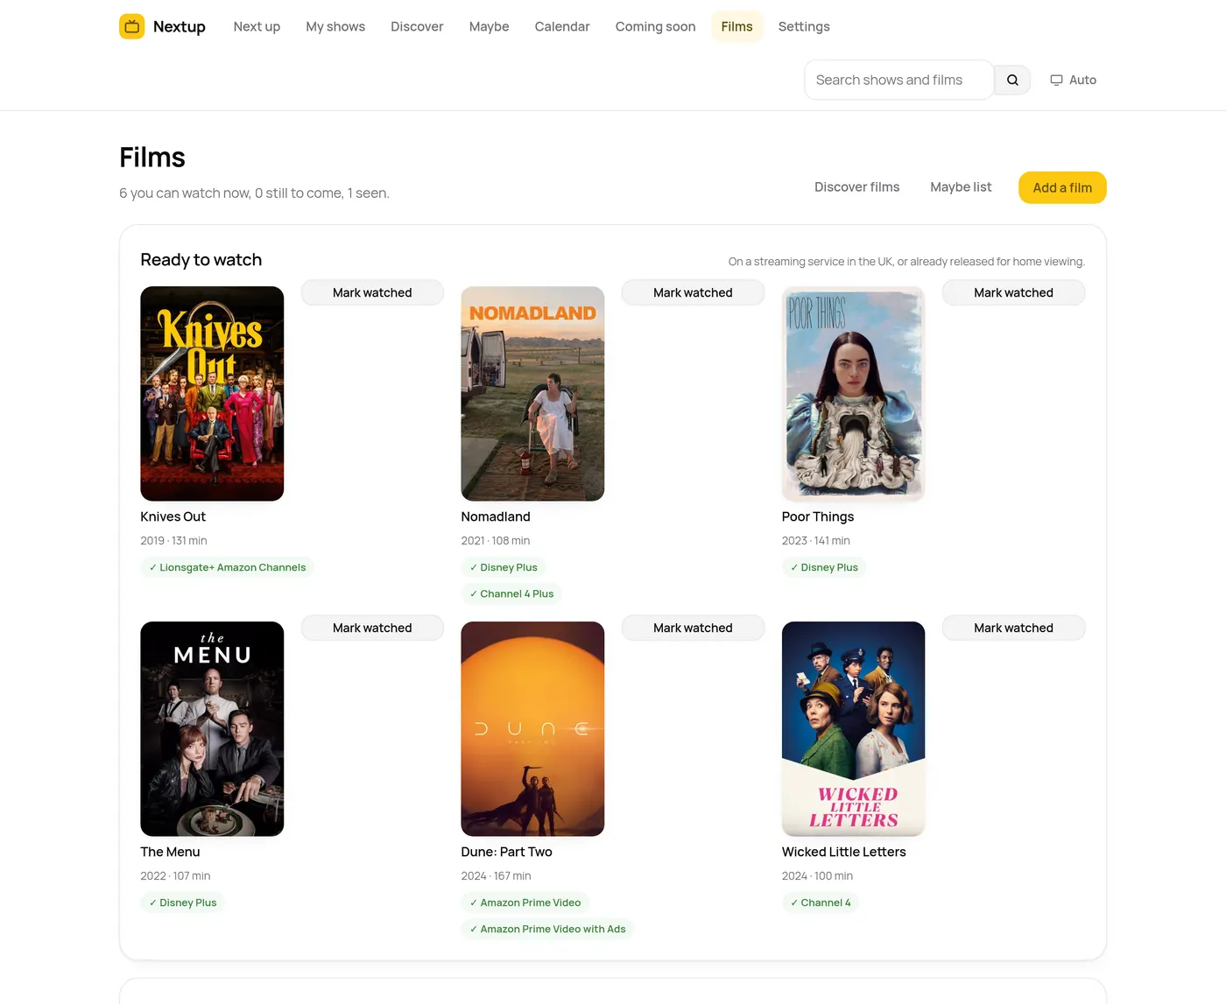Click the Knives Out film title
The height and width of the screenshot is (1004, 1226).
coord(173,516)
